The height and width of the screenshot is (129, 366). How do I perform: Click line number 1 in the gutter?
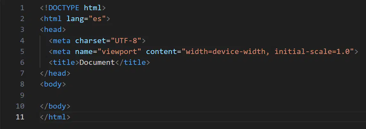[22, 8]
